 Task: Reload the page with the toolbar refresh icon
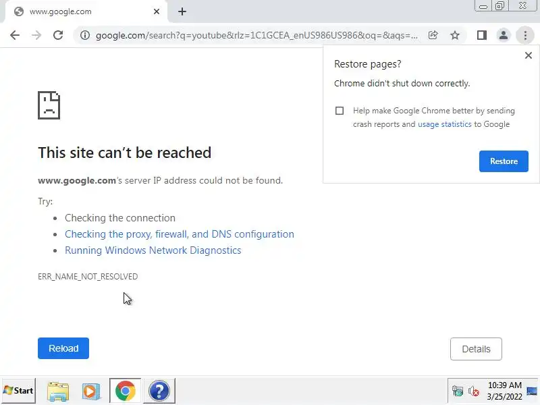pyautogui.click(x=58, y=35)
